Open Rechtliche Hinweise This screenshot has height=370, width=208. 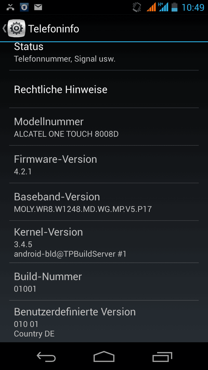104,89
